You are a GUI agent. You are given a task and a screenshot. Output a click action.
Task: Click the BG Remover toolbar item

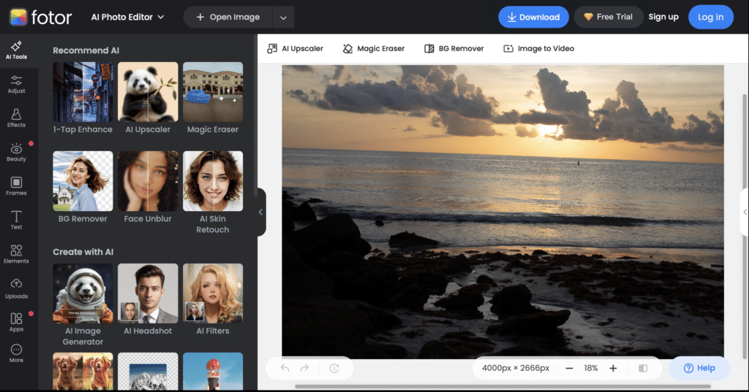pos(453,49)
